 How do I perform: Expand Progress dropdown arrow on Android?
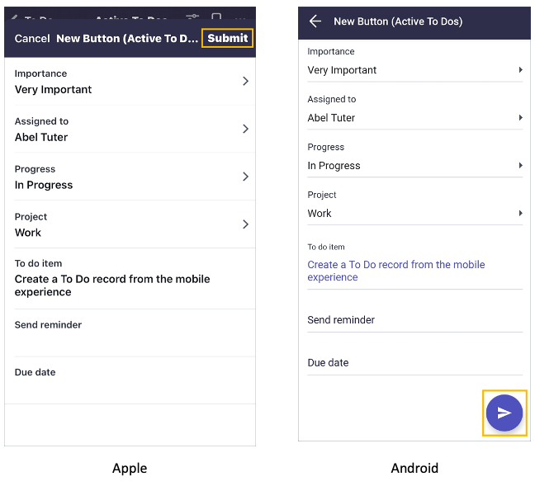[520, 166]
